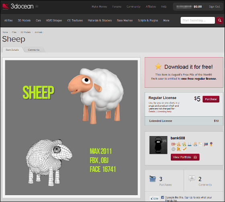Select the Extended License row
Screen dimensions: 225x202
[x=184, y=121]
